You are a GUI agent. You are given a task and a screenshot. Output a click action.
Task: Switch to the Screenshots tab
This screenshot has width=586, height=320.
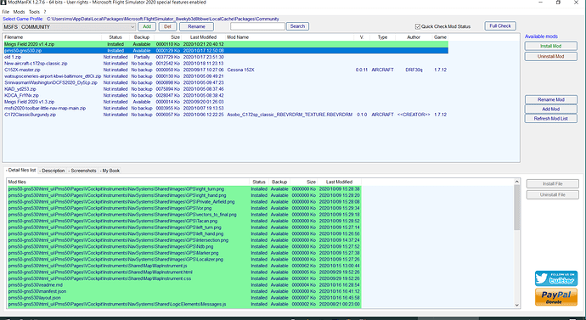[82, 171]
